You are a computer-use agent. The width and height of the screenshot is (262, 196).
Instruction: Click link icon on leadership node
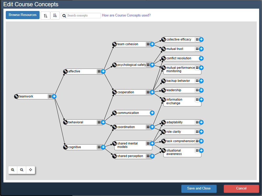(x=163, y=90)
